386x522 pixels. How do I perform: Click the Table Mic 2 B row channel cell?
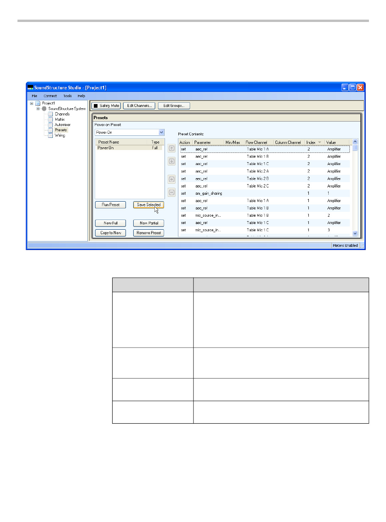tap(258, 178)
